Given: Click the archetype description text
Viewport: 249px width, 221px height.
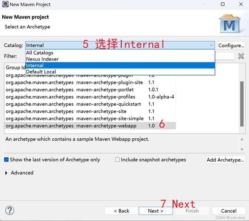Looking at the screenshot, I should (77, 139).
